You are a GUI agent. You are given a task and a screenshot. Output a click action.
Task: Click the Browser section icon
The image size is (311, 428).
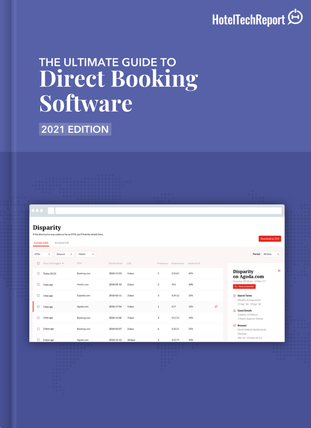(x=235, y=325)
